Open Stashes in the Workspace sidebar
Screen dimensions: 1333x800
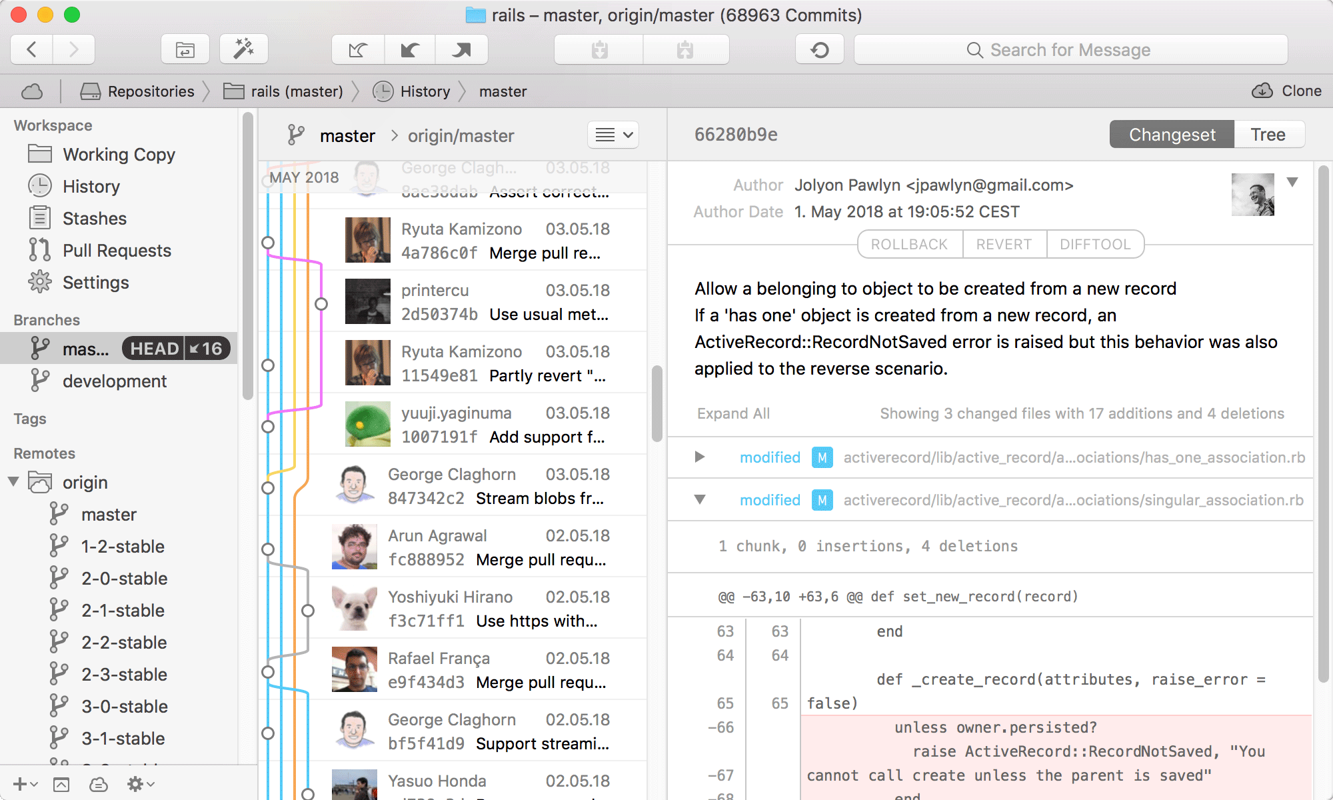(x=94, y=219)
